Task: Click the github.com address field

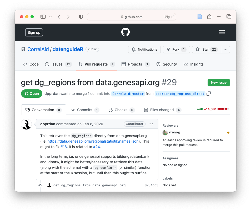Action: click(132, 17)
